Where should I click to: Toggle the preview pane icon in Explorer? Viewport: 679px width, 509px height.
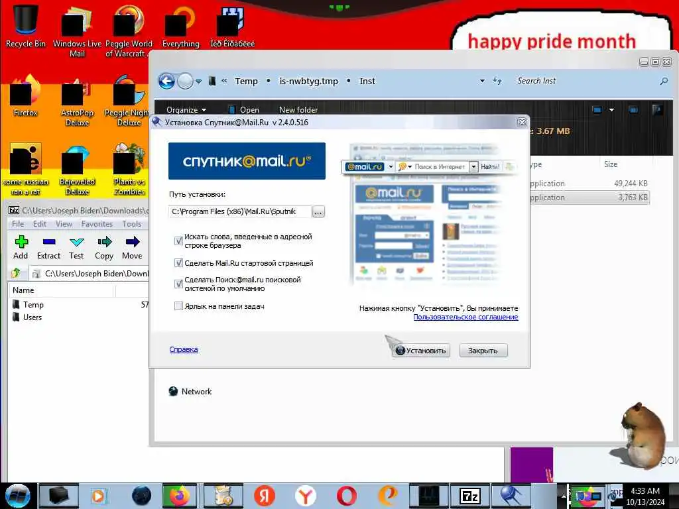point(633,110)
